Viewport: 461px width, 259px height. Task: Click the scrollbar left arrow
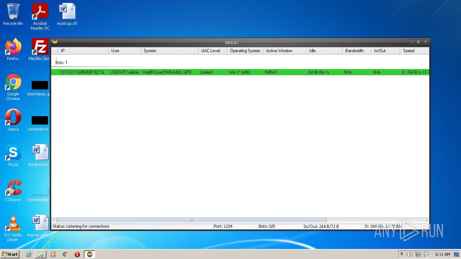pos(54,220)
